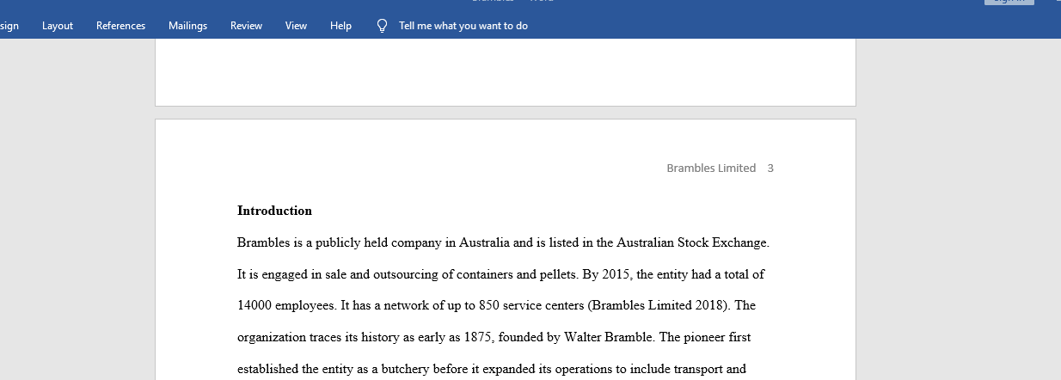Click the page number 3 in header
This screenshot has height=380, width=1061.
click(x=770, y=168)
